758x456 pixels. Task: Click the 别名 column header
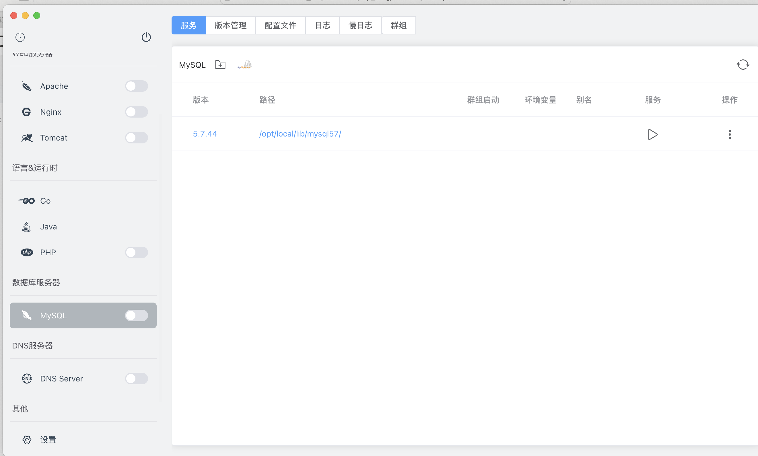584,100
